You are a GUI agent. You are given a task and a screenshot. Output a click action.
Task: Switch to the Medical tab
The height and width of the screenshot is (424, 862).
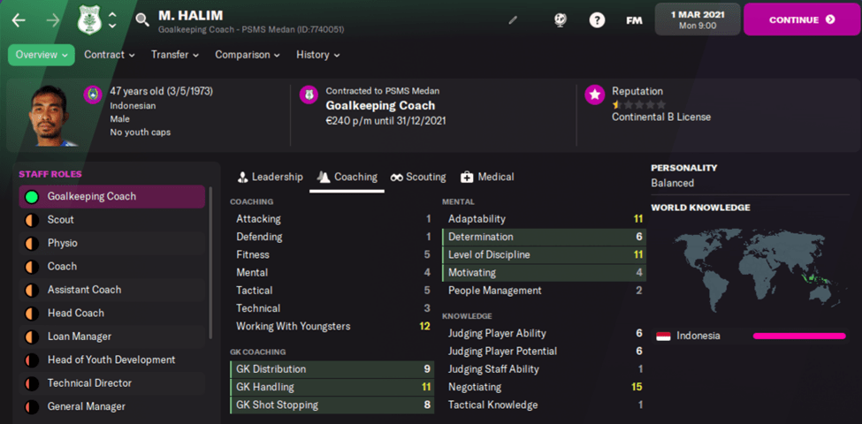487,177
